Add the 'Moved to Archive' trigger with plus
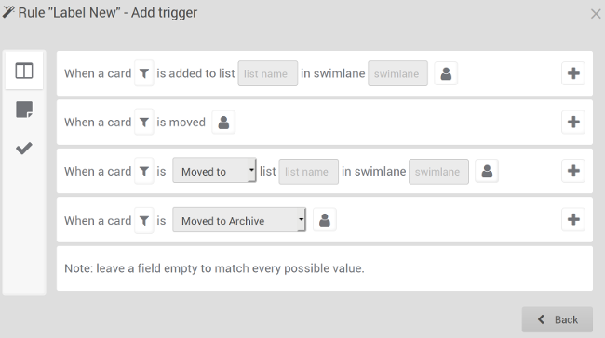 (x=573, y=219)
